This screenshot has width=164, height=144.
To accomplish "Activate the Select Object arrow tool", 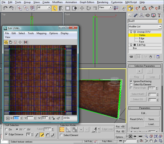I will (54, 8).
